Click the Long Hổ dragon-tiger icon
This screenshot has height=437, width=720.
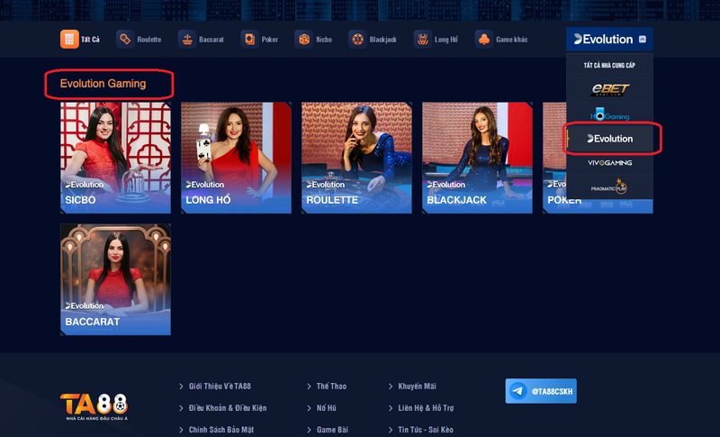tap(423, 39)
